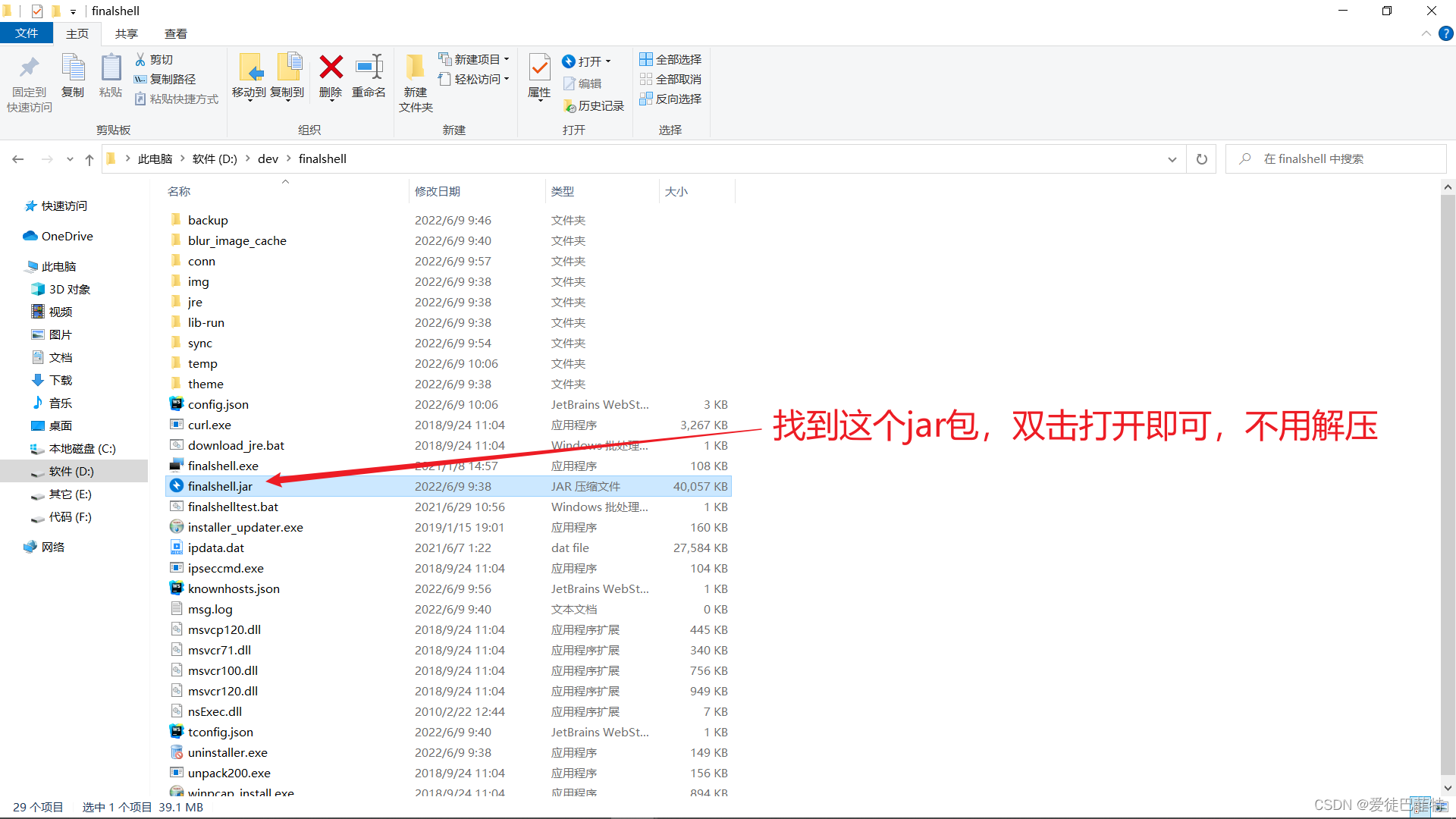
Task: Click the Pin to Quick Access icon
Action: 29,68
